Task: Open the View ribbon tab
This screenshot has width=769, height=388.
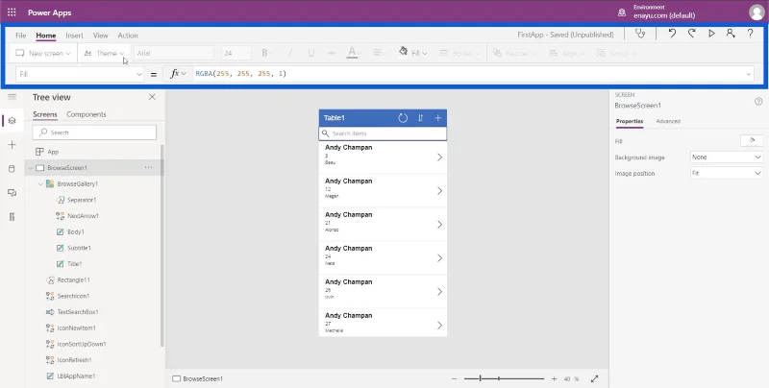Action: (101, 36)
